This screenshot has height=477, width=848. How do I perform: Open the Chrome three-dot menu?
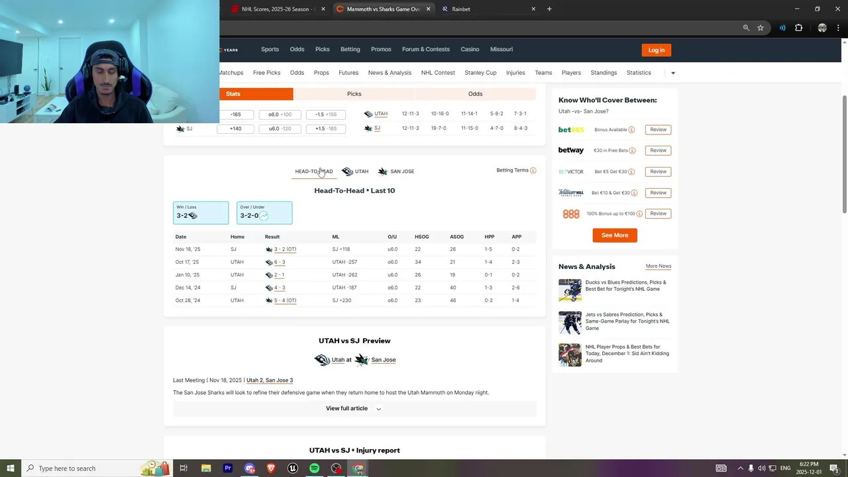point(837,28)
